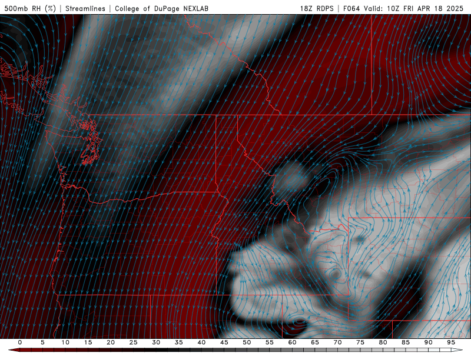Click the color scale label '0'
471x353 pixels.
(x=20, y=342)
